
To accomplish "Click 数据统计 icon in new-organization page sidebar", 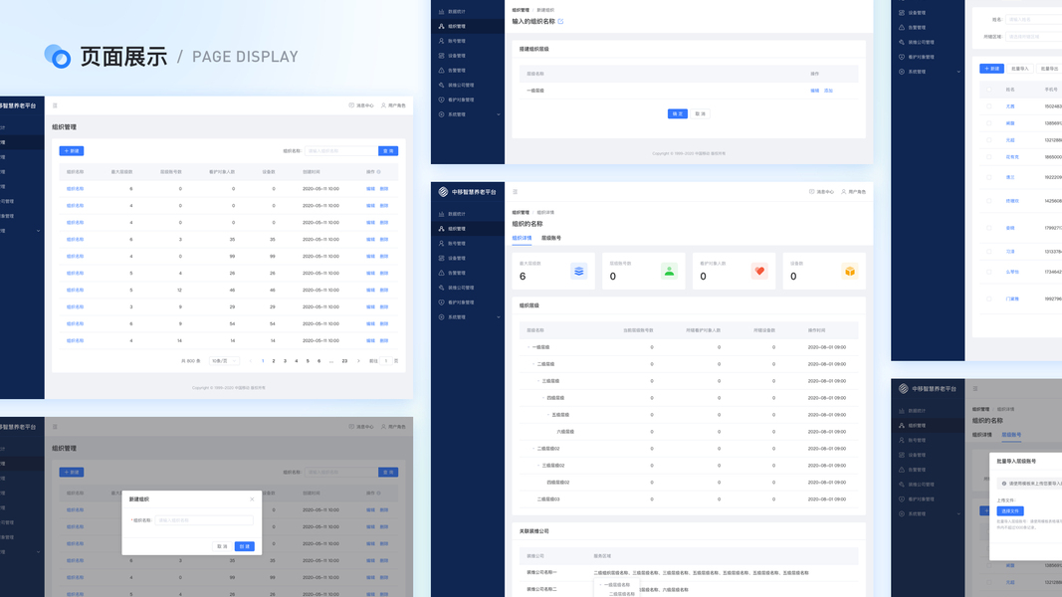I will 442,12.
